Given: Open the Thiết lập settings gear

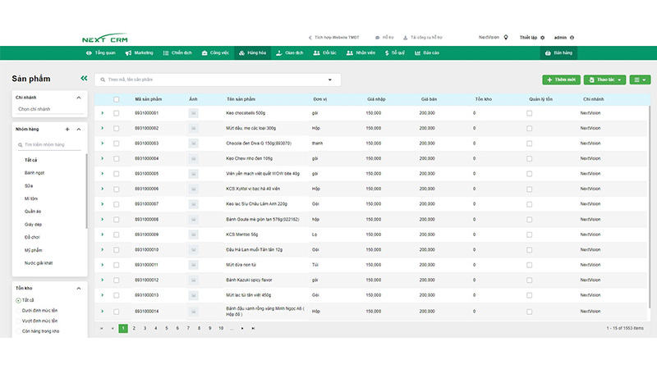Looking at the screenshot, I should [543, 37].
